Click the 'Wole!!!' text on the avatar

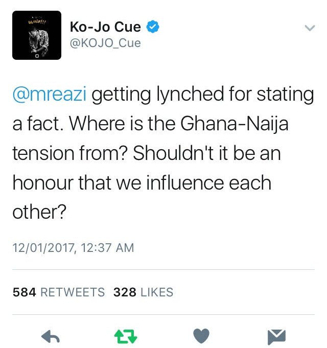pos(37,22)
